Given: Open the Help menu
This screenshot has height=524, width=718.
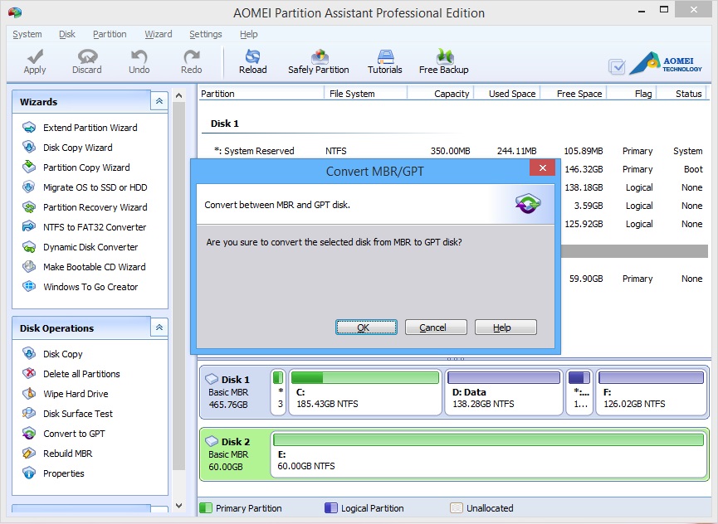Looking at the screenshot, I should pos(249,34).
